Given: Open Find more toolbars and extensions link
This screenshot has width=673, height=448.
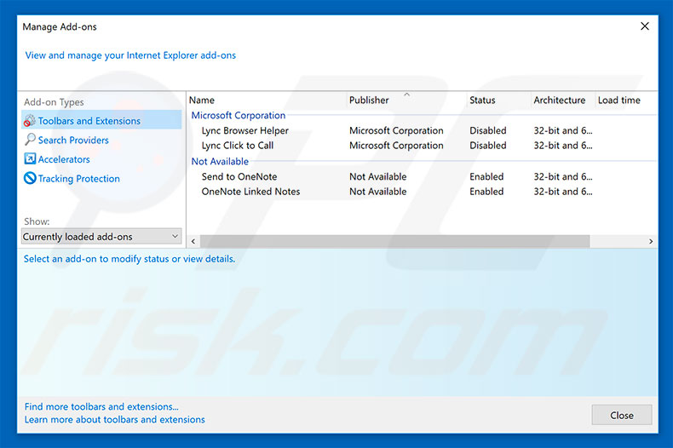Looking at the screenshot, I should click(x=101, y=406).
